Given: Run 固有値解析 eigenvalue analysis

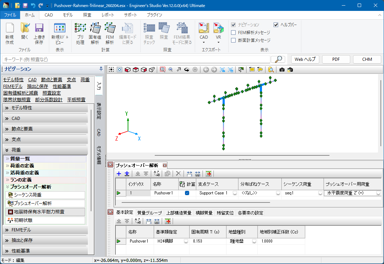Looking at the screenshot, I should tap(95, 28).
